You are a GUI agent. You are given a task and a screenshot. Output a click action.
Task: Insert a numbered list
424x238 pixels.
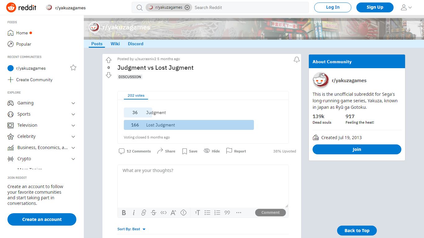coord(217,213)
